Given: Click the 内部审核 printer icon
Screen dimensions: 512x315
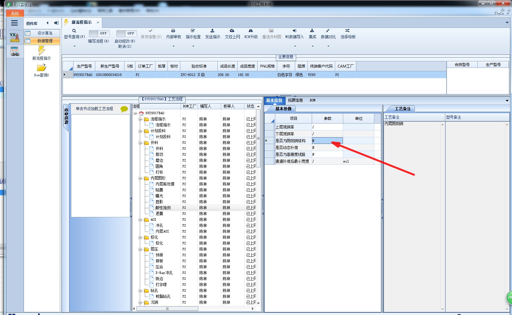Looking at the screenshot, I should tap(173, 31).
